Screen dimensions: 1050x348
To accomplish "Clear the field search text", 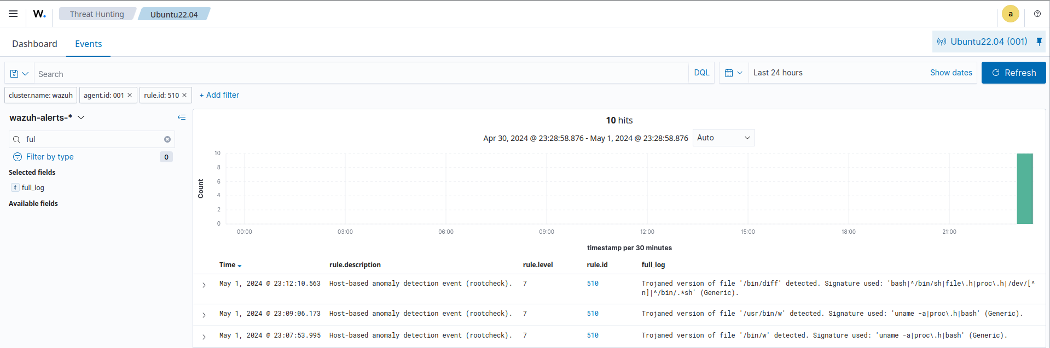I will [x=167, y=139].
